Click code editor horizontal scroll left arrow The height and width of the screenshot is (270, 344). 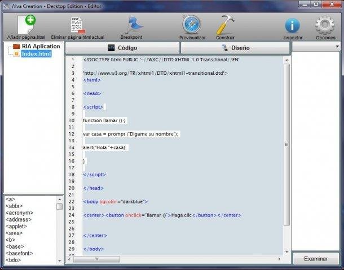click(69, 259)
